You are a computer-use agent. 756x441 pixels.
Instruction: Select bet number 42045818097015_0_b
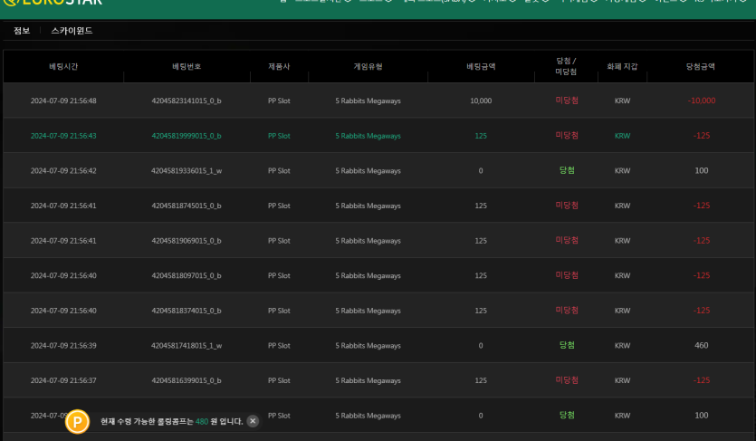click(x=187, y=275)
